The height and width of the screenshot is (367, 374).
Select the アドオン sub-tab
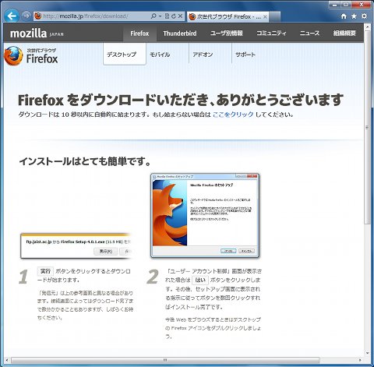[203, 55]
